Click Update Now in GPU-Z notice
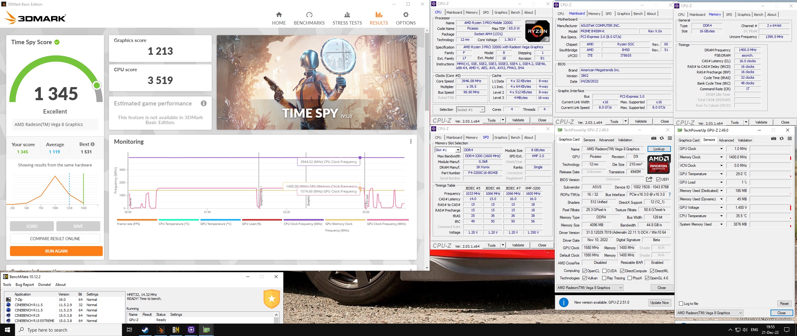 659,303
